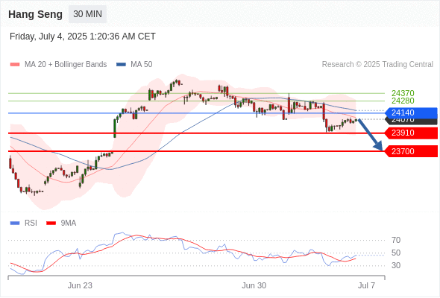
Task: Click the blue 24140 pivot price label
Action: (x=411, y=113)
